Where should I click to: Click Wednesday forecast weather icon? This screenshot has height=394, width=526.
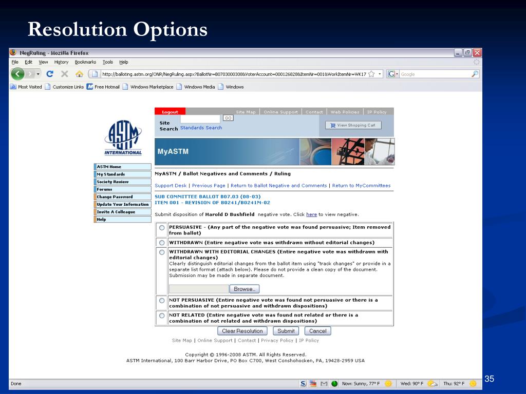(433, 384)
